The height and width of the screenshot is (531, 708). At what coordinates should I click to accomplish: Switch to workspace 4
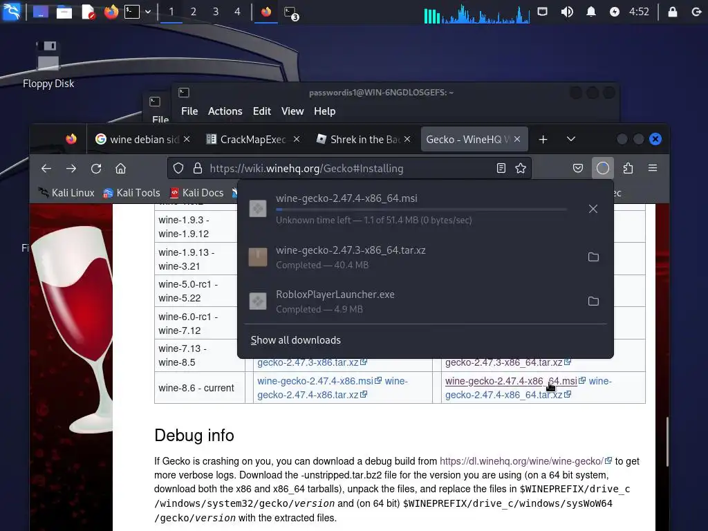(x=238, y=11)
